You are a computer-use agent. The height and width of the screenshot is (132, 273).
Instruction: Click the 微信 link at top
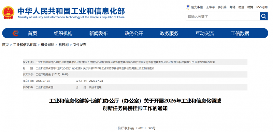click(x=241, y=7)
